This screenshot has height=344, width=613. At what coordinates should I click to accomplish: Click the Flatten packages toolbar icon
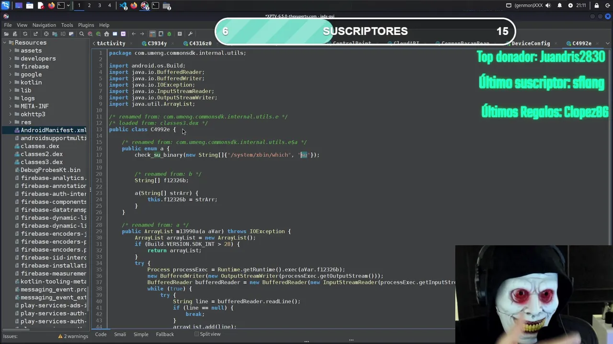(55, 33)
